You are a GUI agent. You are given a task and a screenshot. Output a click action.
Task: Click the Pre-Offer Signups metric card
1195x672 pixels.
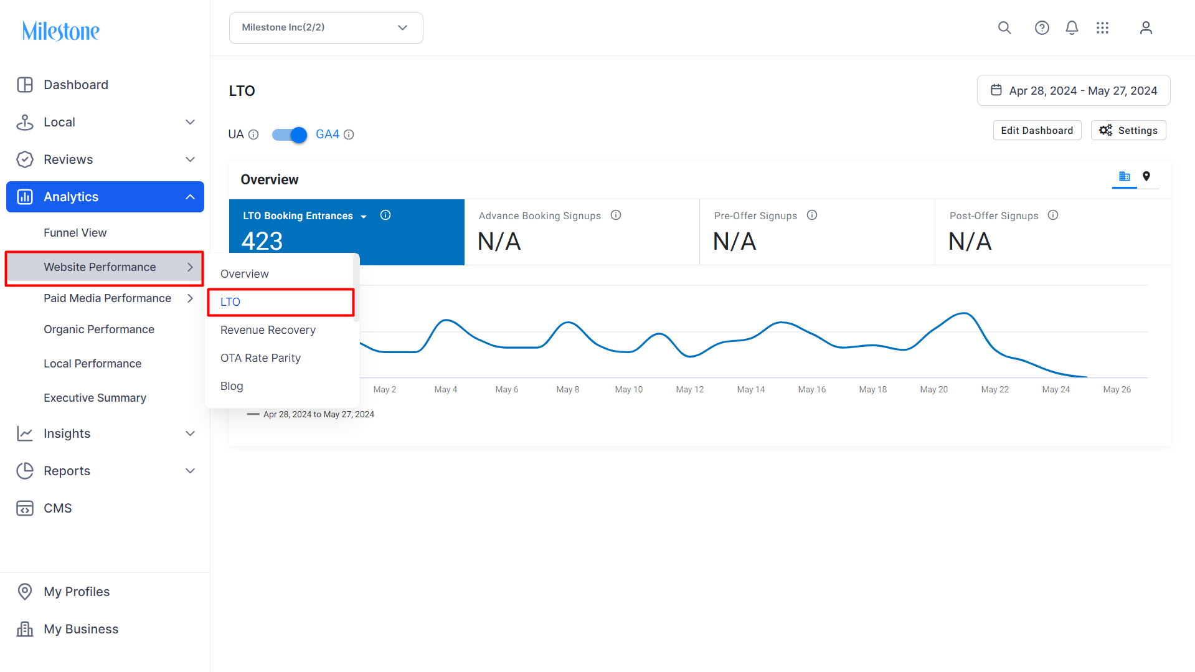coord(817,232)
